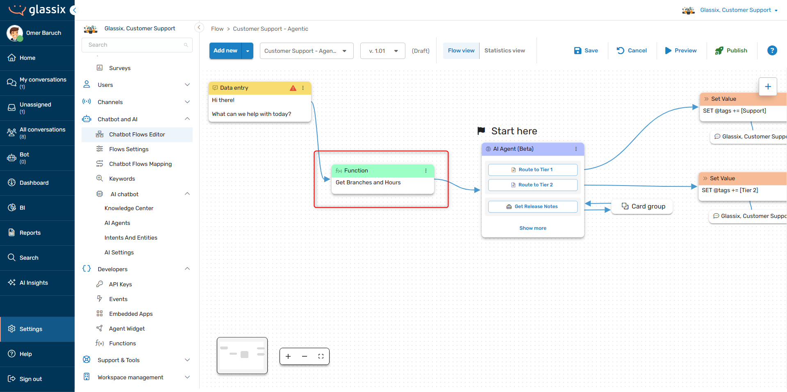Image resolution: width=787 pixels, height=392 pixels.
Task: Switch to Statistics view tab
Action: click(505, 50)
